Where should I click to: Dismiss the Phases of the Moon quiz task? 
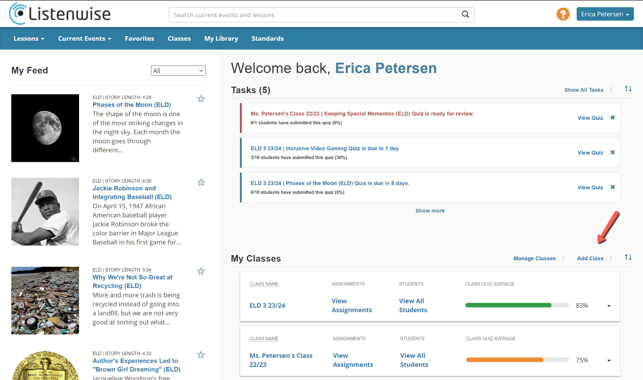tap(613, 187)
